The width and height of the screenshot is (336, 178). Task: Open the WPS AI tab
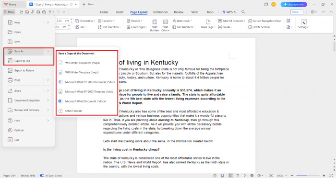pos(229,12)
